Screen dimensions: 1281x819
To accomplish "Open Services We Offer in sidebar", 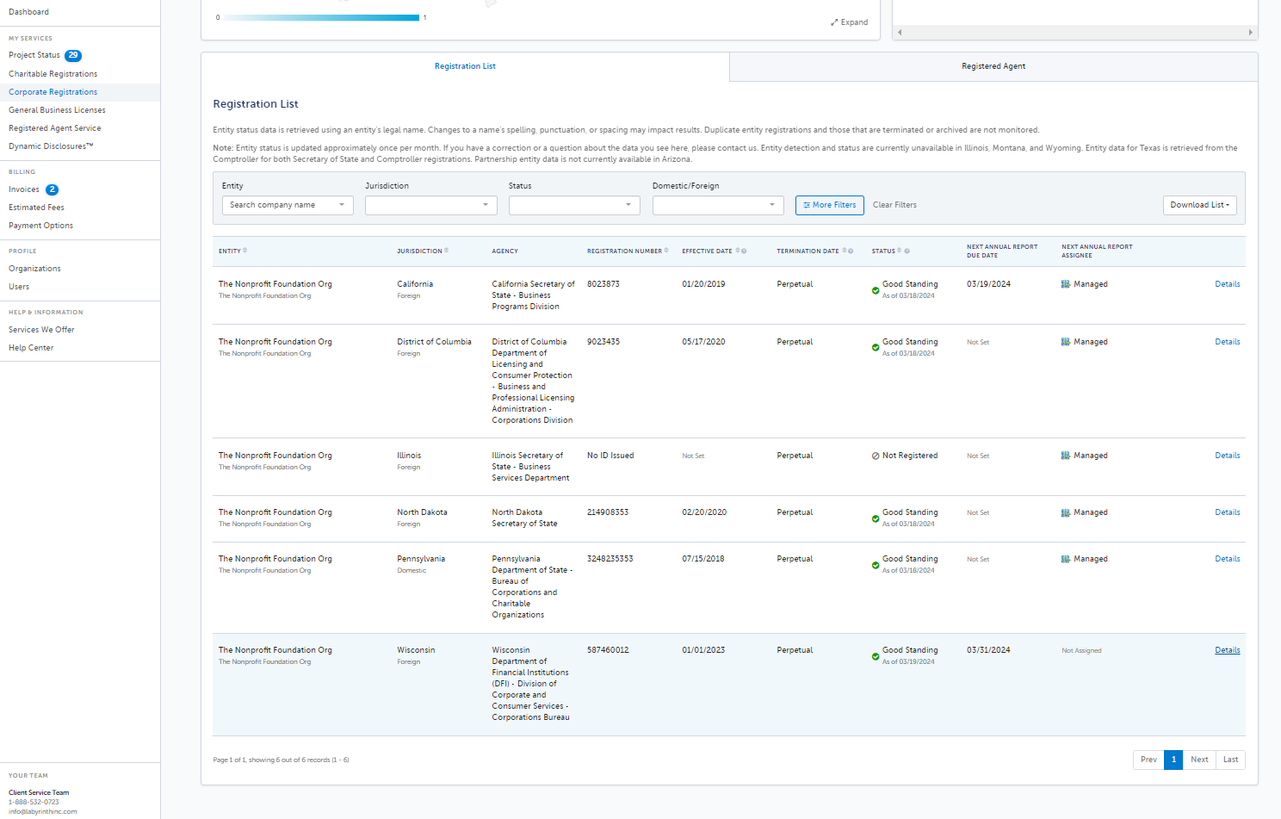I will tap(41, 330).
